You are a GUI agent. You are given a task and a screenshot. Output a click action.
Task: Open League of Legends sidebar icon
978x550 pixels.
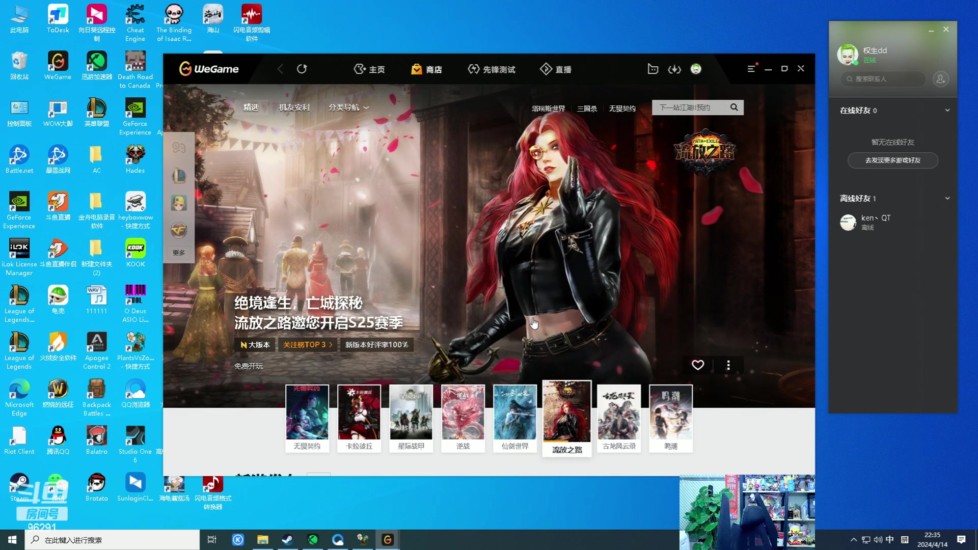pos(179,175)
